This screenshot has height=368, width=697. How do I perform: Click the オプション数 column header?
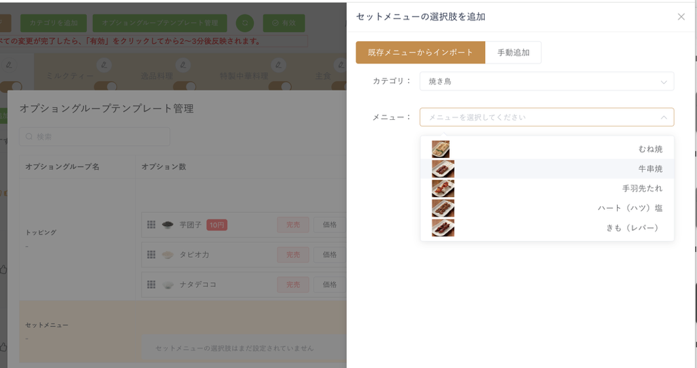163,167
